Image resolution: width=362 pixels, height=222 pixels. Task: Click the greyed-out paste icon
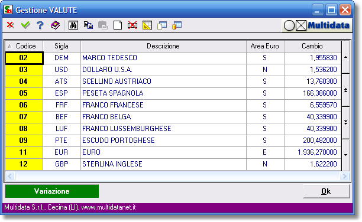[x=103, y=25]
